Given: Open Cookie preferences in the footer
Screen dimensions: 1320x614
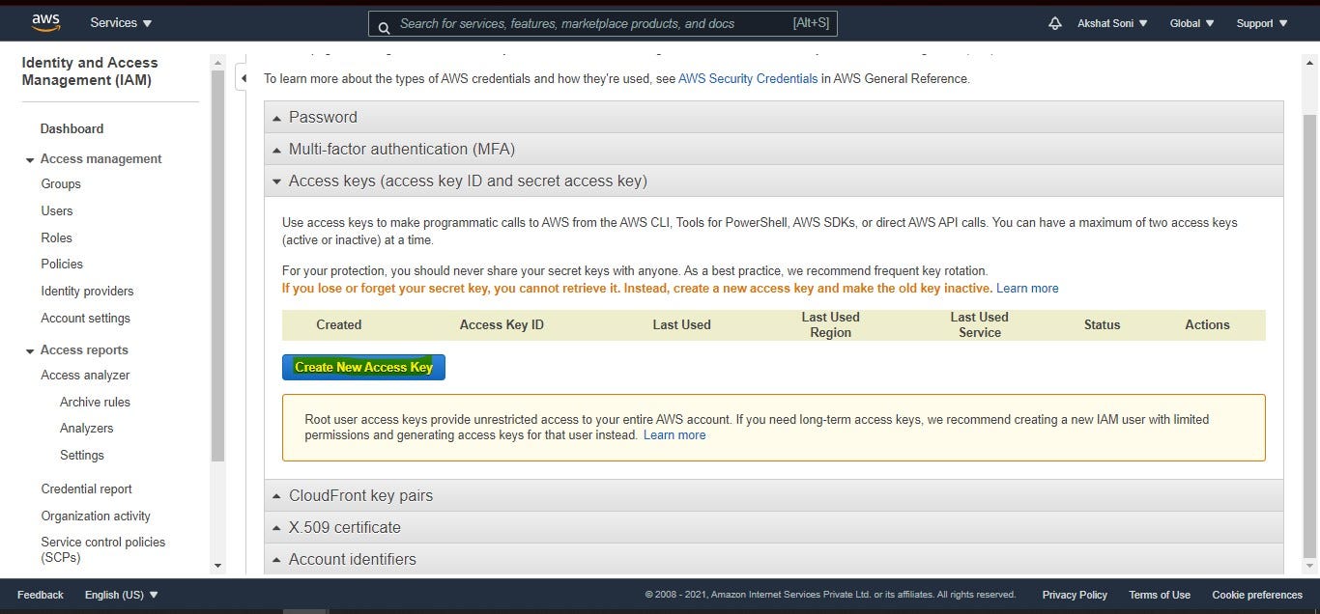Looking at the screenshot, I should 1257,595.
